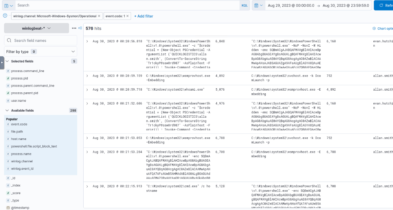Expand the whoami.exe document row
Viewport: 393px width, 210px height.
pyautogui.click(x=87, y=90)
